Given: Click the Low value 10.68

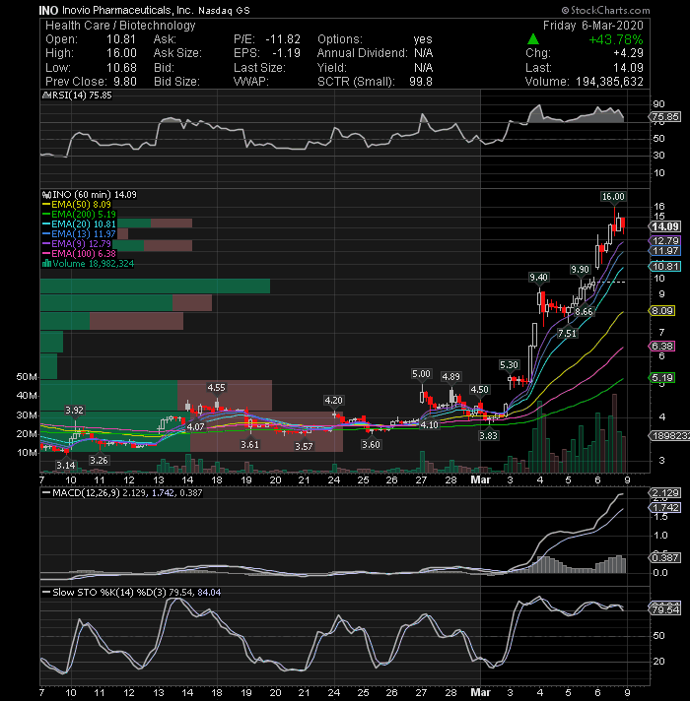Looking at the screenshot, I should pyautogui.click(x=121, y=68).
